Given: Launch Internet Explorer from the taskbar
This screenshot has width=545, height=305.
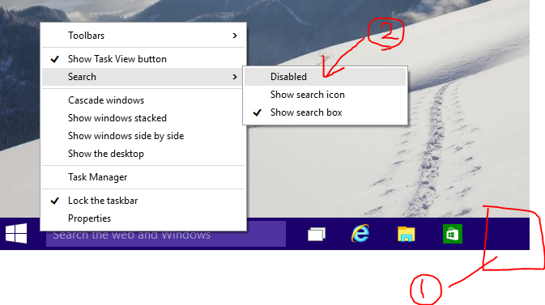Looking at the screenshot, I should point(360,234).
